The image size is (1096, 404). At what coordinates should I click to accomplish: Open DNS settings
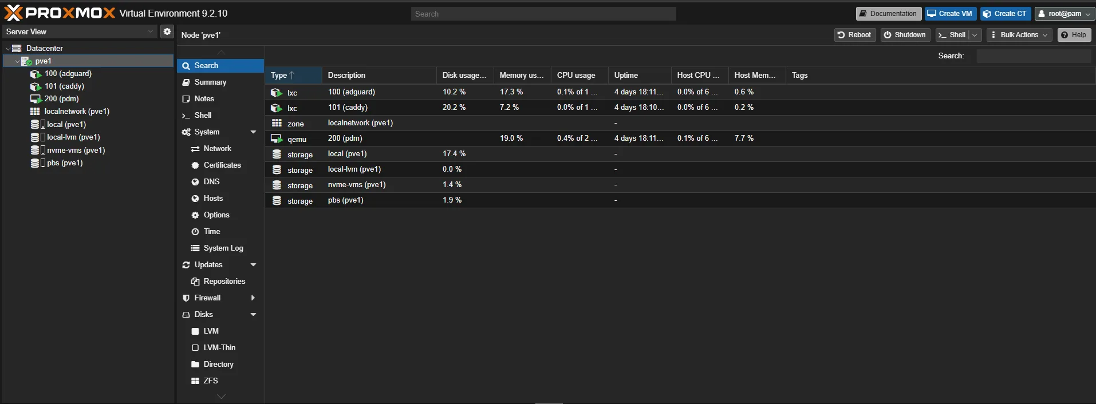click(220, 182)
